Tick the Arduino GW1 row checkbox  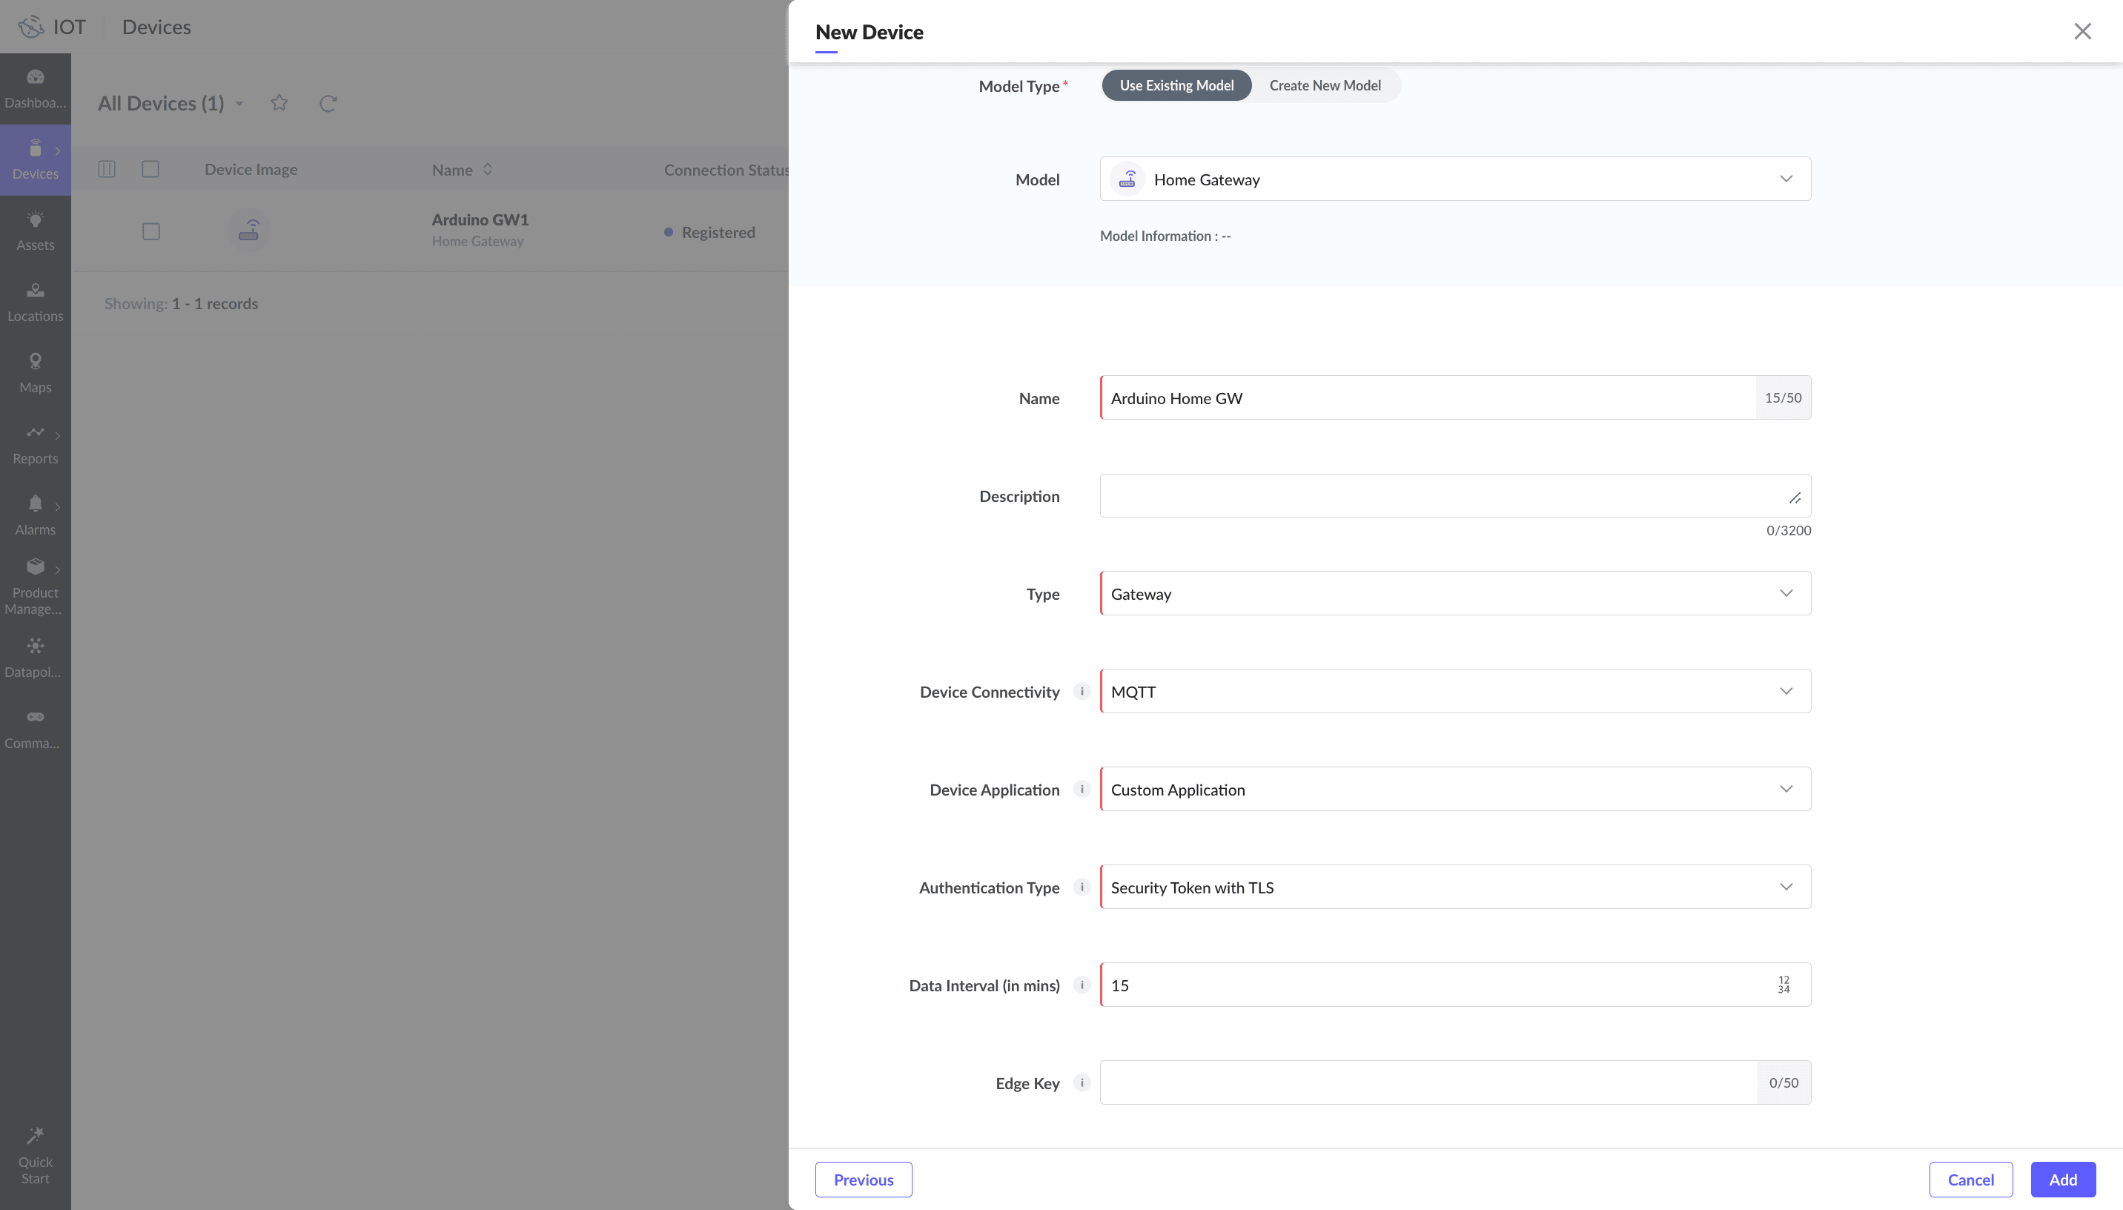pyautogui.click(x=150, y=232)
